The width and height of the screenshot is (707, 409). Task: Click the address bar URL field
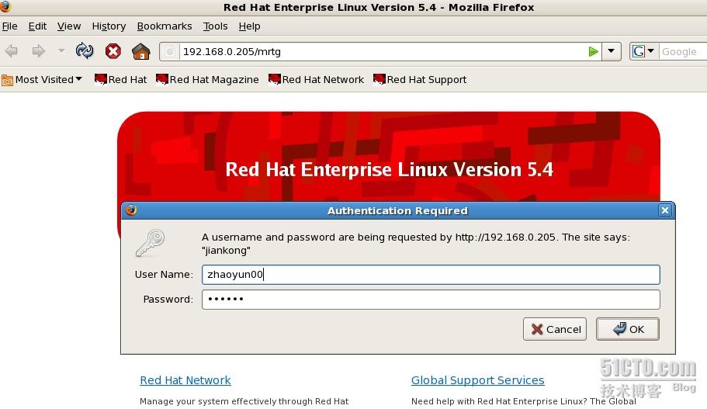[383, 52]
